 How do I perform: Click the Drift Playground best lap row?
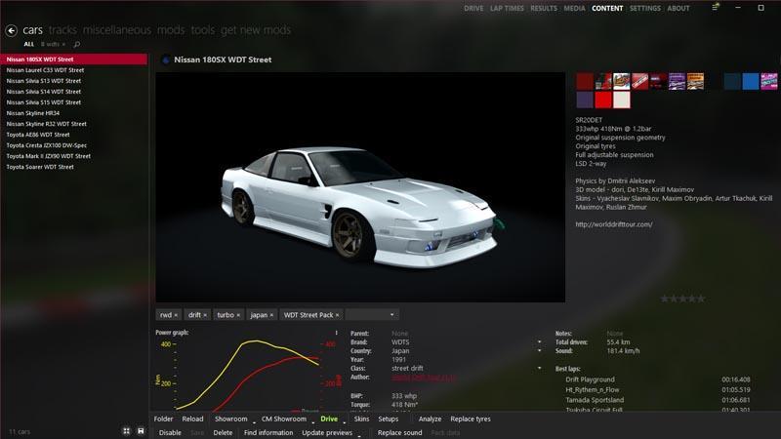point(657,379)
